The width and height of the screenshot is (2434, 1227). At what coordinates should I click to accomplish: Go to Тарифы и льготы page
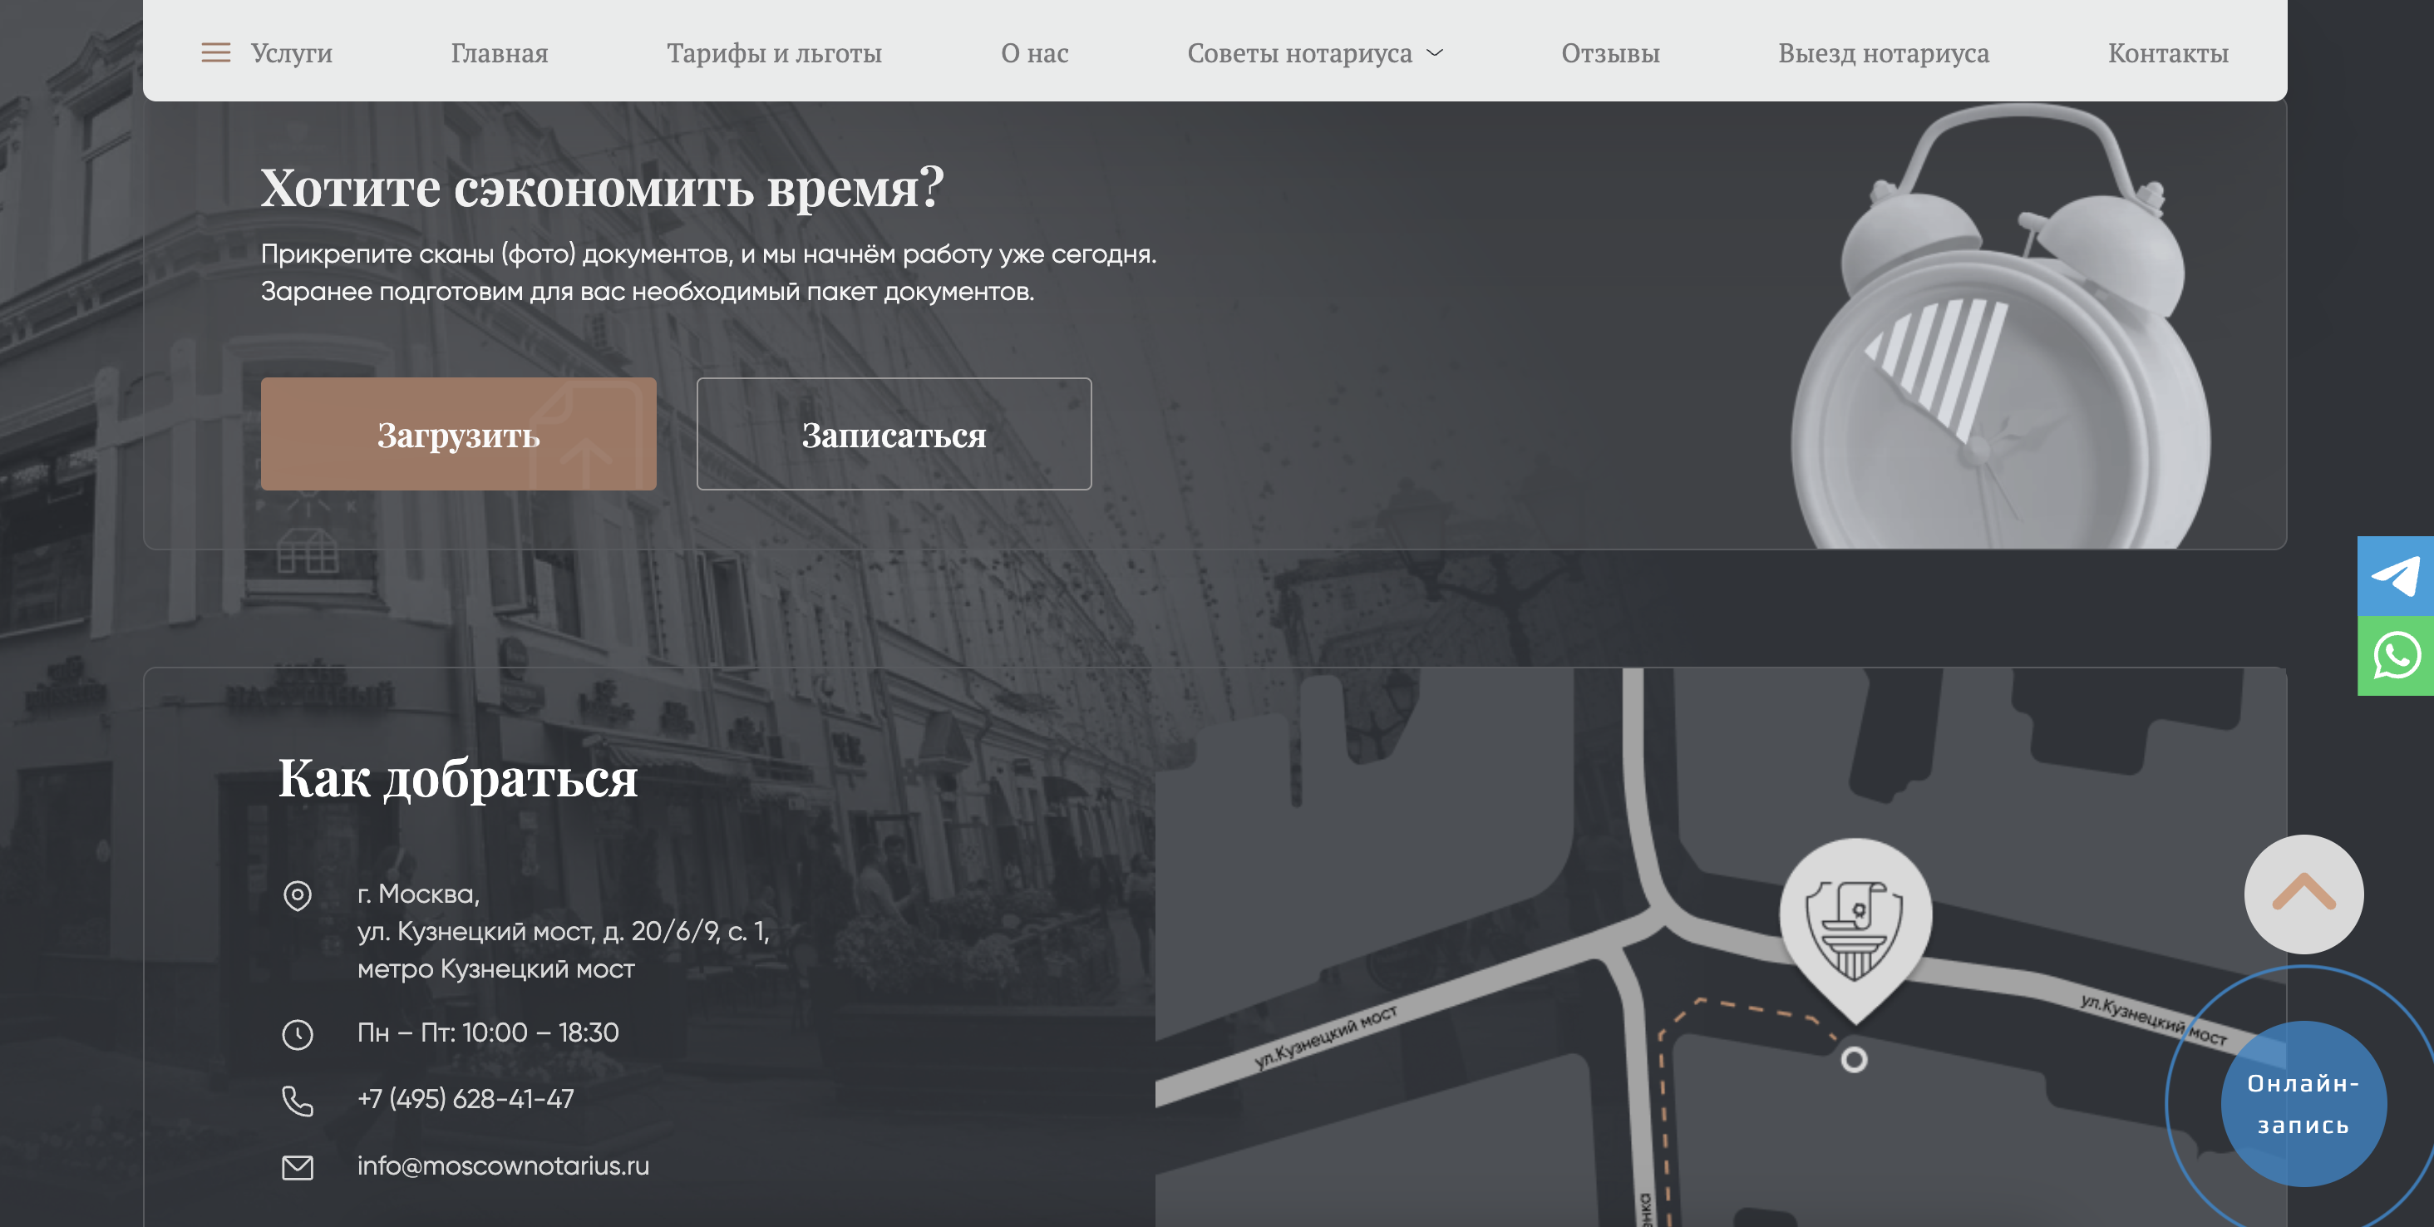coord(774,53)
